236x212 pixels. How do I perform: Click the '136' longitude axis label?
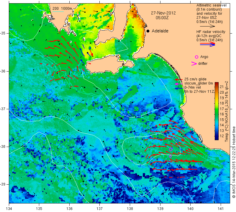click(x=70, y=209)
